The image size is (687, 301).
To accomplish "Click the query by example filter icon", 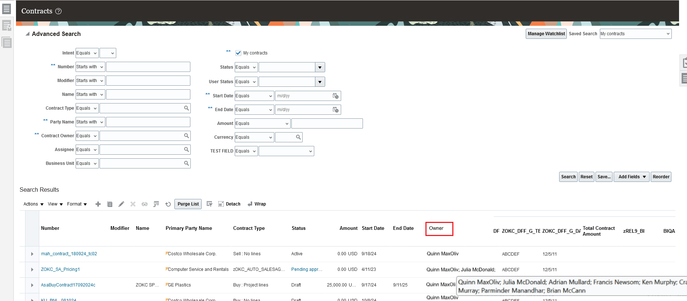I will click(210, 204).
